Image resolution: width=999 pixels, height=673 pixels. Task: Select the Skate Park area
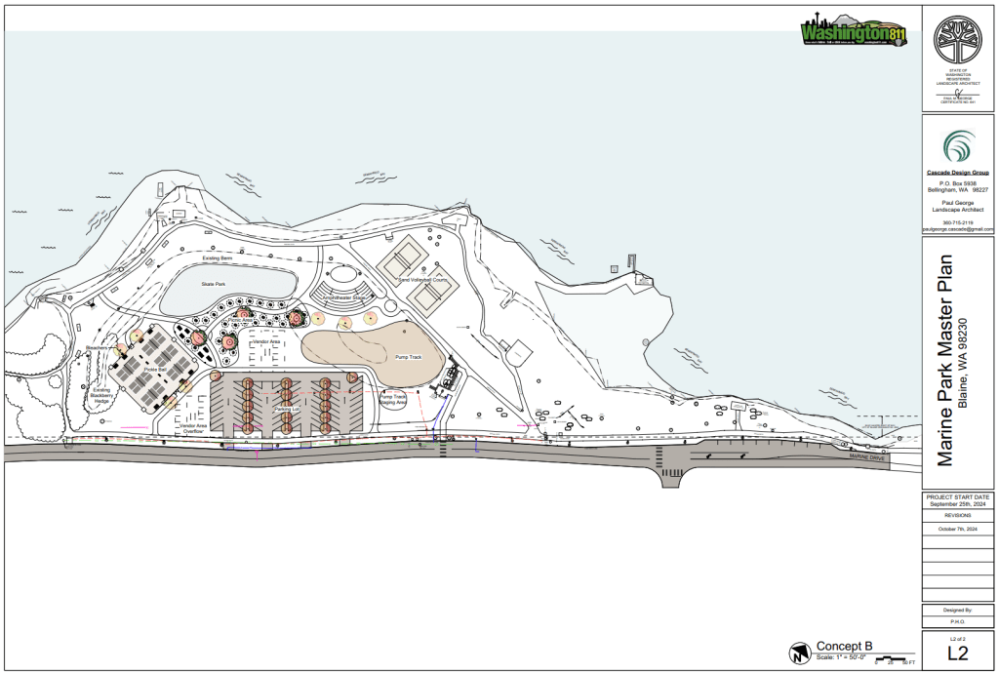click(226, 288)
